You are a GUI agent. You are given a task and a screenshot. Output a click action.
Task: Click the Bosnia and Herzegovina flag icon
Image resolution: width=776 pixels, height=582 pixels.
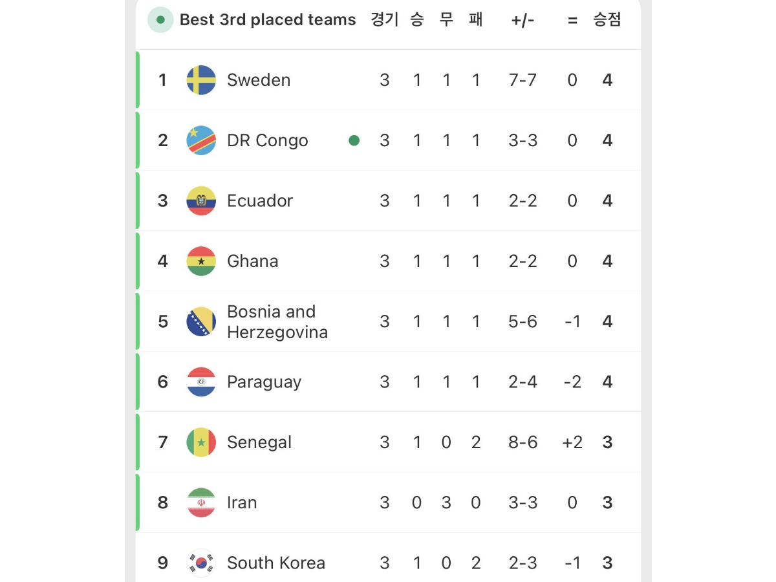[201, 321]
